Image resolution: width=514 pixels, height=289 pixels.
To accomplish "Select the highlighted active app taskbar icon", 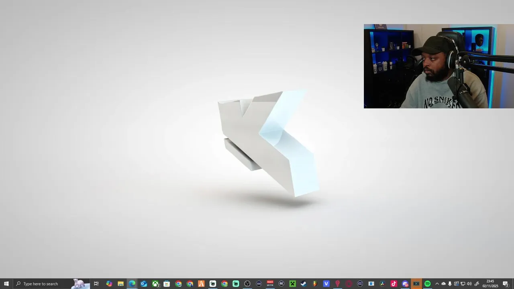I will click(x=416, y=284).
